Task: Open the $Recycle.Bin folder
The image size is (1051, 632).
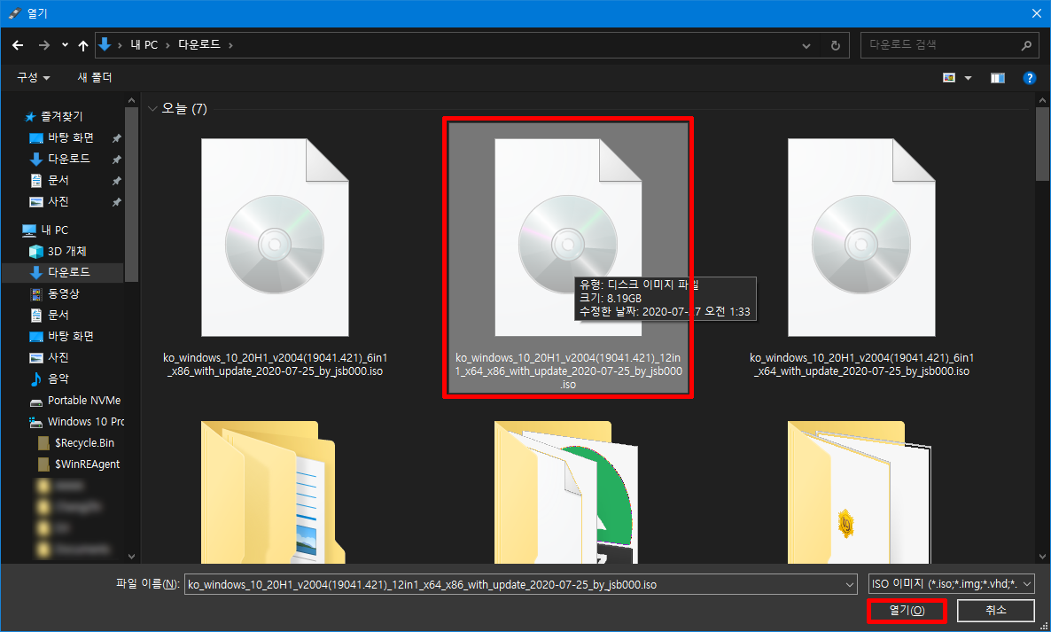Action: pyautogui.click(x=84, y=443)
